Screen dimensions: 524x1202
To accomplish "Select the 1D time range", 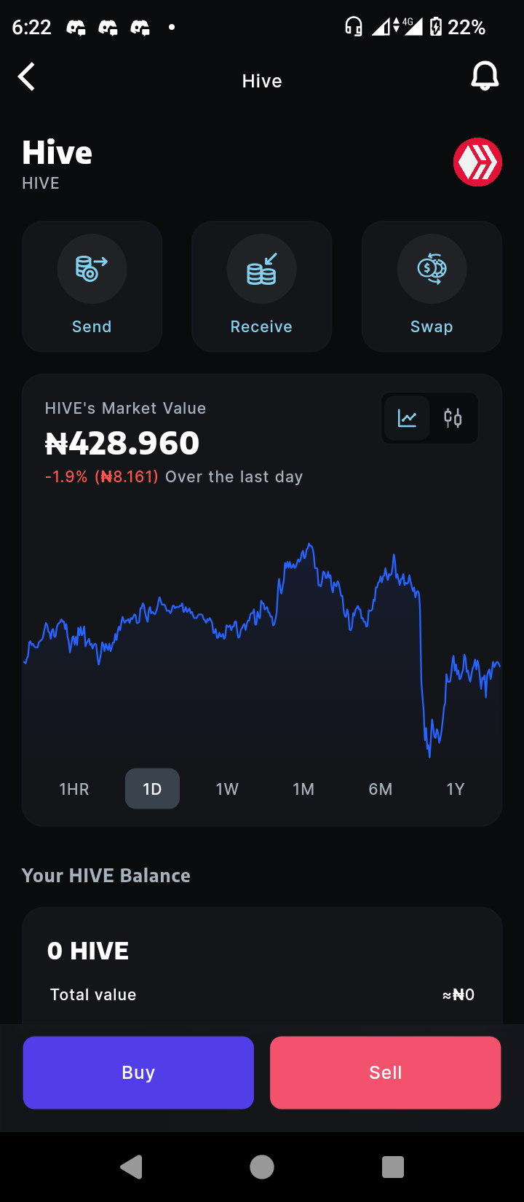I will pyautogui.click(x=152, y=789).
